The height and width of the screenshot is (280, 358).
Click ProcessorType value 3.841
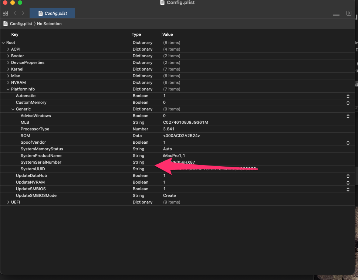pyautogui.click(x=169, y=129)
